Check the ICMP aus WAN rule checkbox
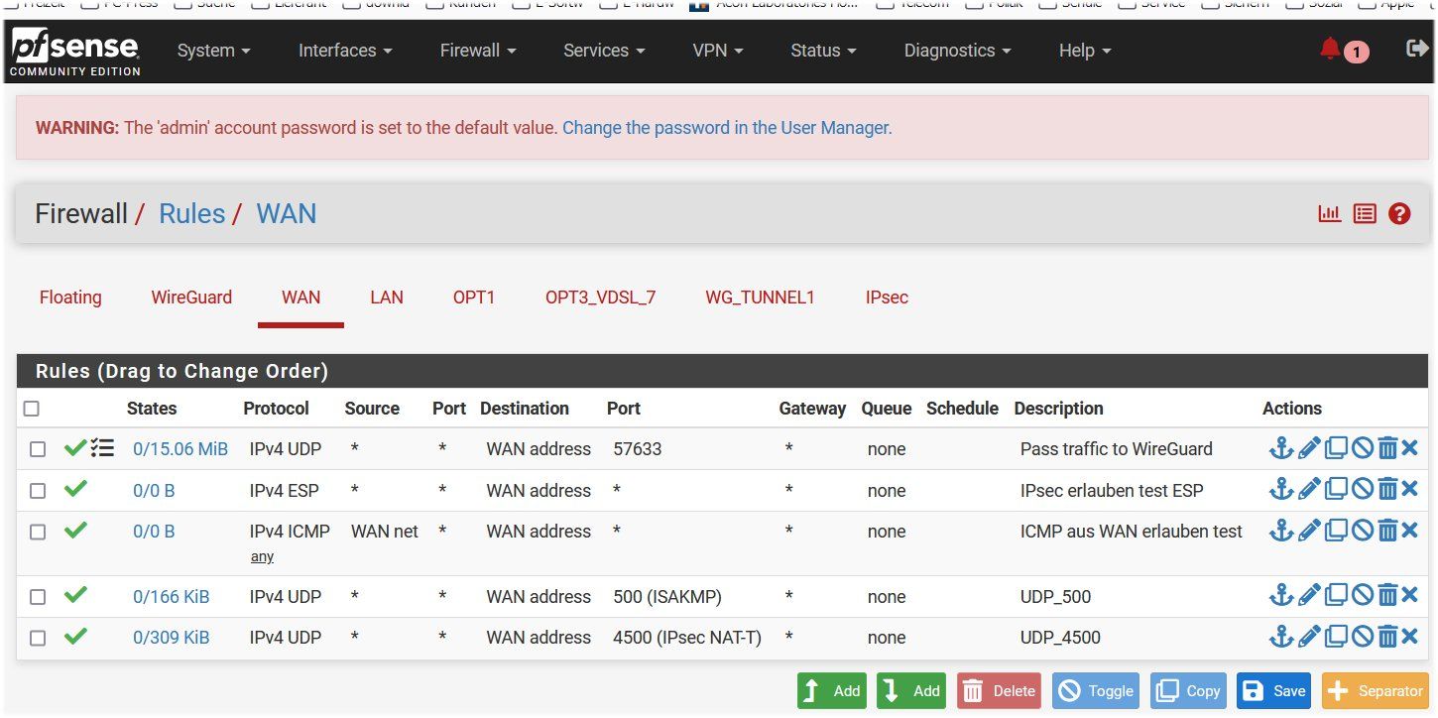Viewport: 1438px width, 718px height. [38, 532]
